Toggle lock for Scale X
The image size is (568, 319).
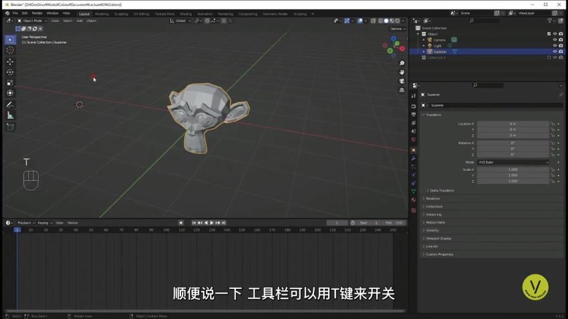(x=553, y=170)
